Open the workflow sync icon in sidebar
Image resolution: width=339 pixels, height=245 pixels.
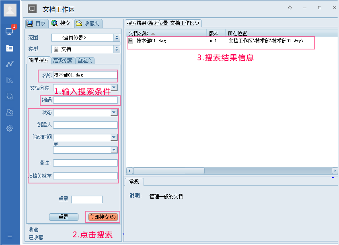(9, 96)
